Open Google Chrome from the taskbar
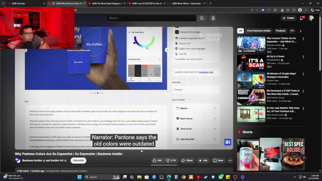Screen dimensions: 322x181 click(x=184, y=177)
